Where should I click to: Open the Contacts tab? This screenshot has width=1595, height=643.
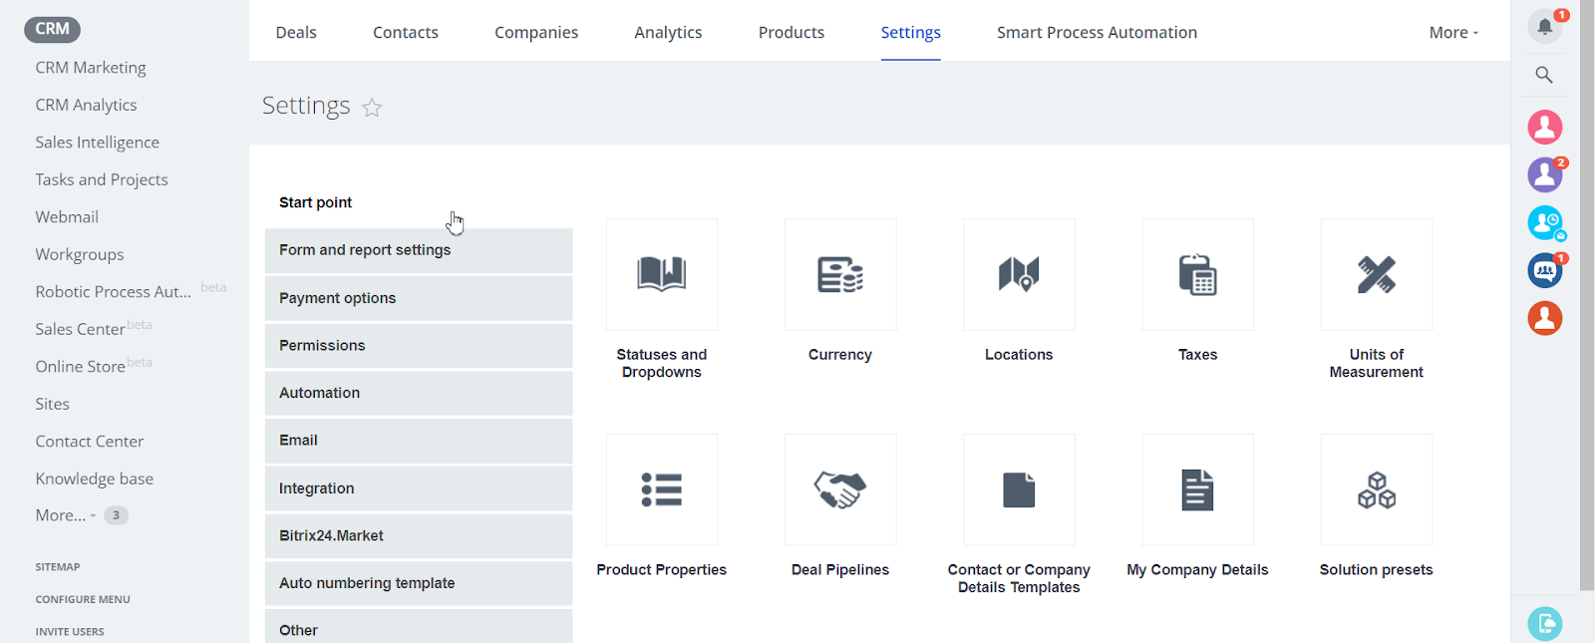(x=406, y=32)
